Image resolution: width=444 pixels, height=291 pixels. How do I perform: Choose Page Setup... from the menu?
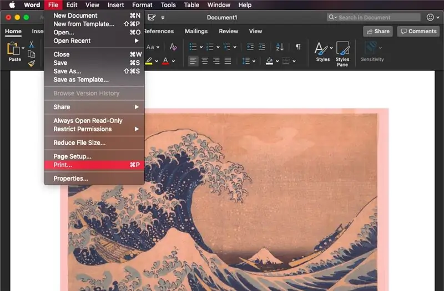(x=94, y=156)
